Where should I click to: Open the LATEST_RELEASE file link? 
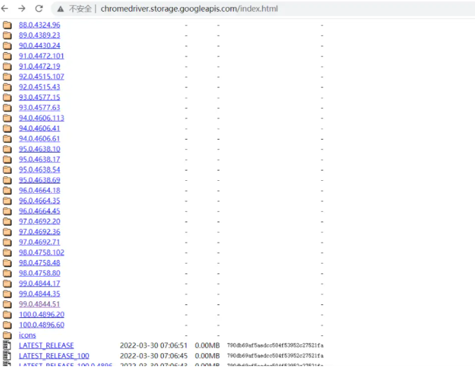(x=46, y=346)
